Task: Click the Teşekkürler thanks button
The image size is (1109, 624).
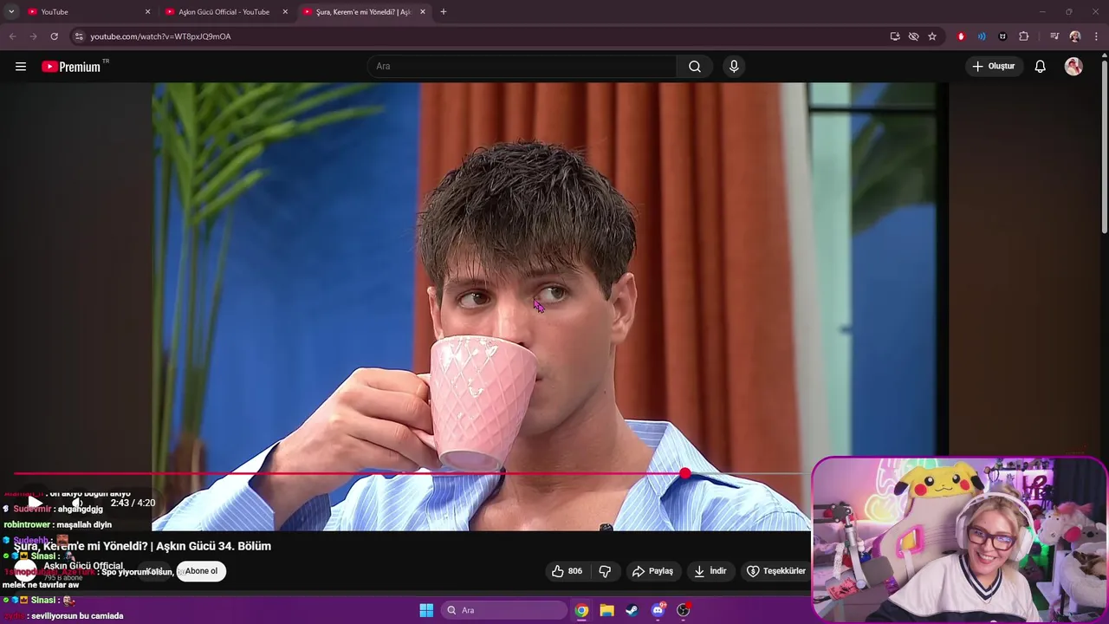Action: click(776, 571)
